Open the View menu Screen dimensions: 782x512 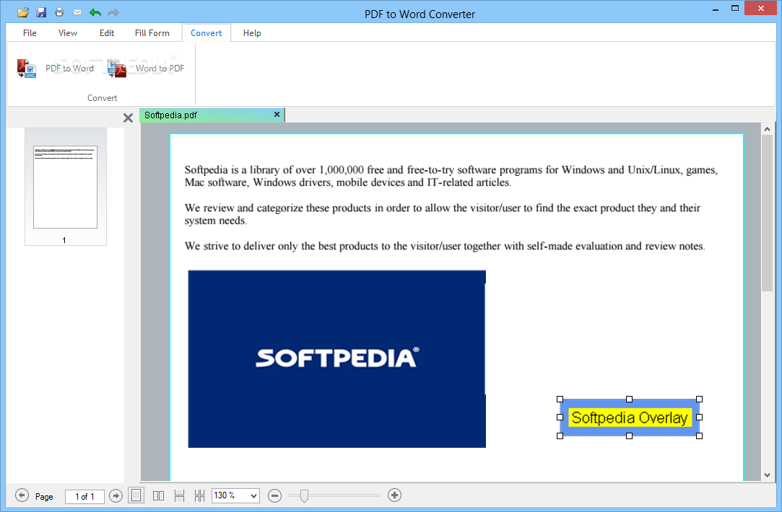pos(68,33)
